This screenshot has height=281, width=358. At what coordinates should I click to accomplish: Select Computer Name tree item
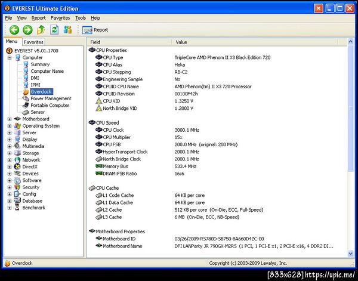click(47, 71)
